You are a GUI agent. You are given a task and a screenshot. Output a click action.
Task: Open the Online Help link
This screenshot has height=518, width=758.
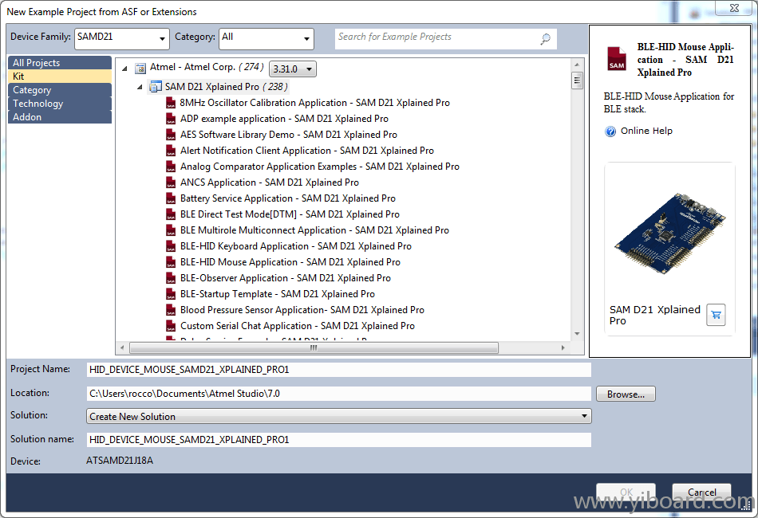[x=646, y=131]
